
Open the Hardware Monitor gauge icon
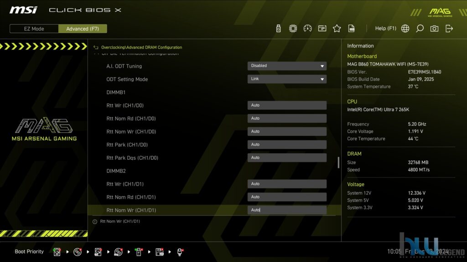(307, 29)
